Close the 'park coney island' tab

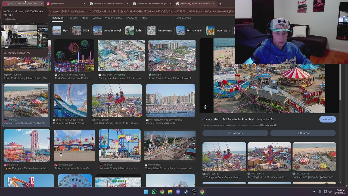[x=214, y=4]
